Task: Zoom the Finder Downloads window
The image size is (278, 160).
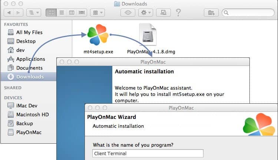Action: pos(21,4)
